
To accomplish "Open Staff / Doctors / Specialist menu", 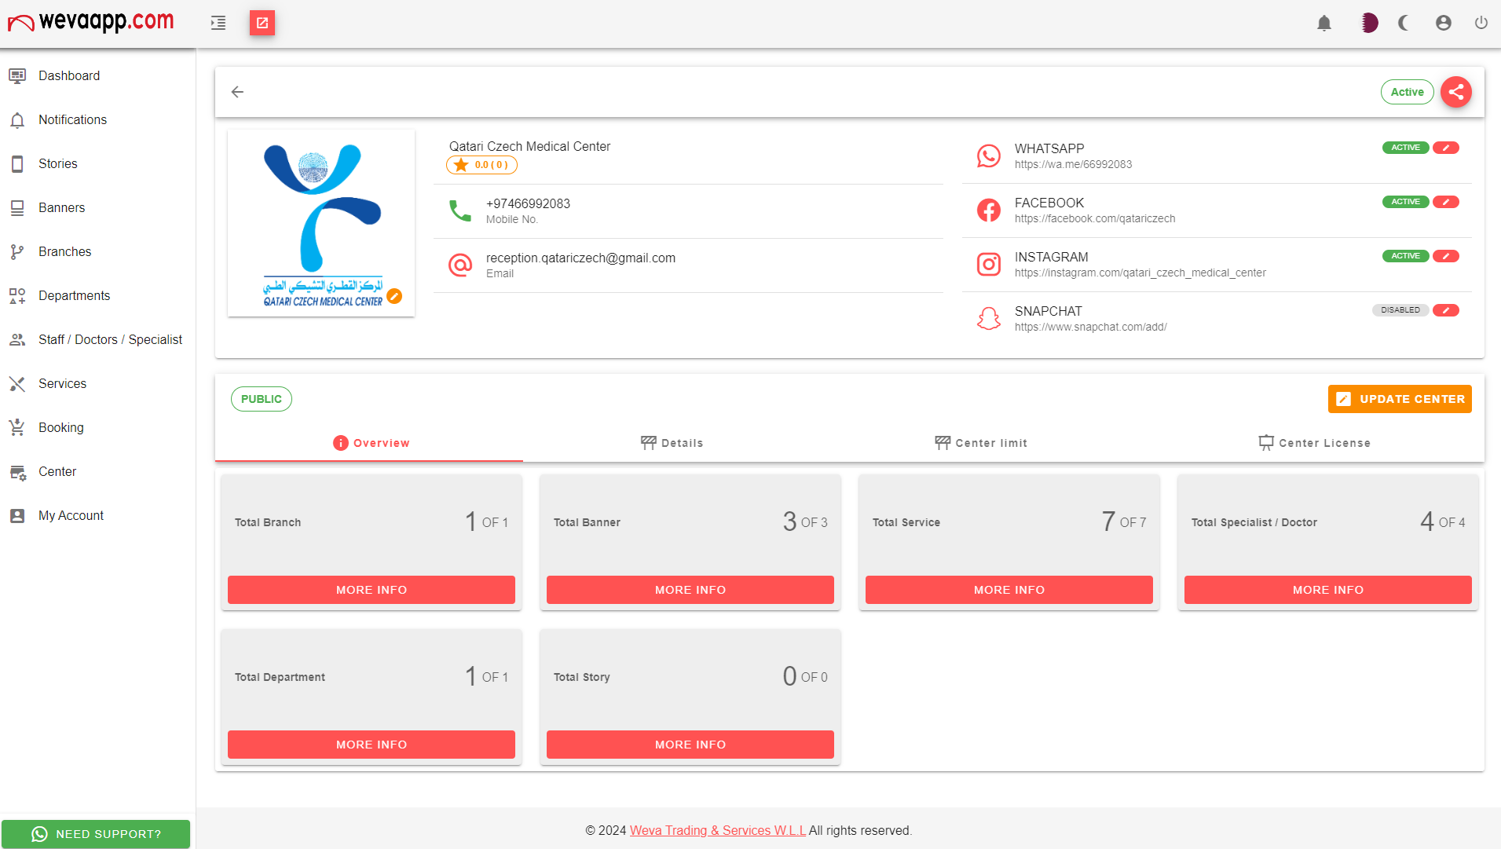I will tap(97, 339).
